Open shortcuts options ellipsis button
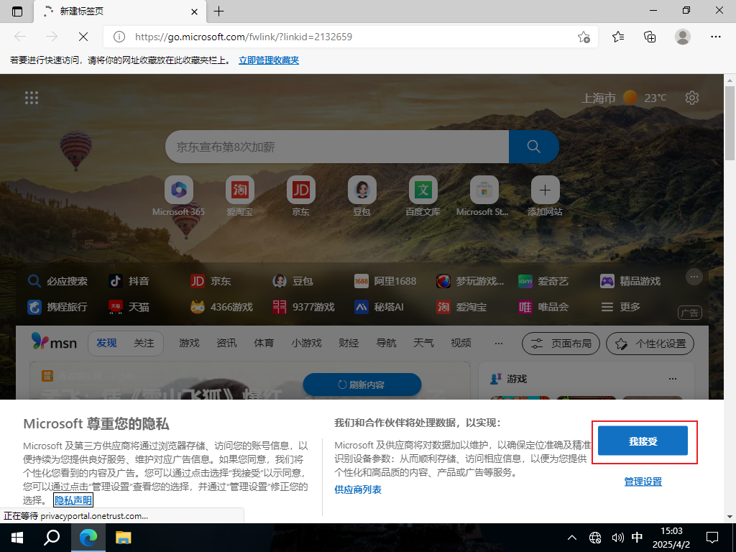736x552 pixels. (694, 277)
